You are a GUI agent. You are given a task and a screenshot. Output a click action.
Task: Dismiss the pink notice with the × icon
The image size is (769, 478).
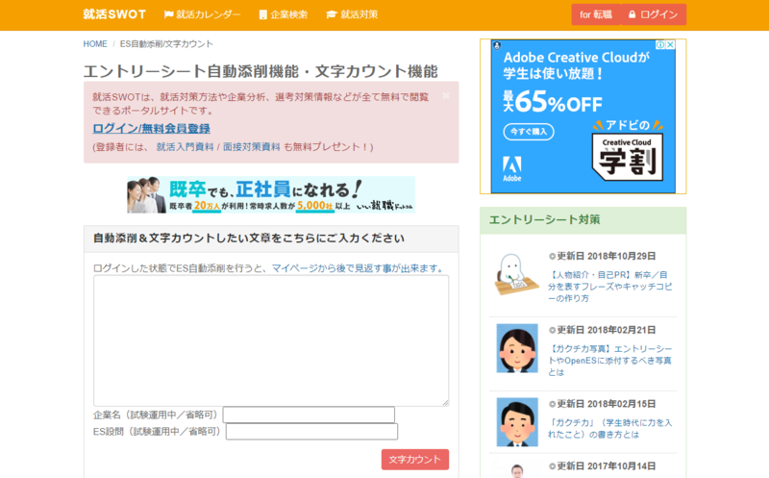(x=446, y=96)
